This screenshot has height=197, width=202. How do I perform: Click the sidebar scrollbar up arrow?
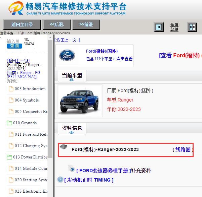pyautogui.click(x=50, y=38)
